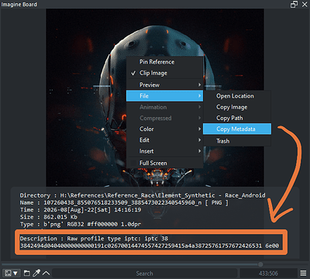Choose Trash in File submenu
This screenshot has height=279, width=310.
[x=237, y=141]
